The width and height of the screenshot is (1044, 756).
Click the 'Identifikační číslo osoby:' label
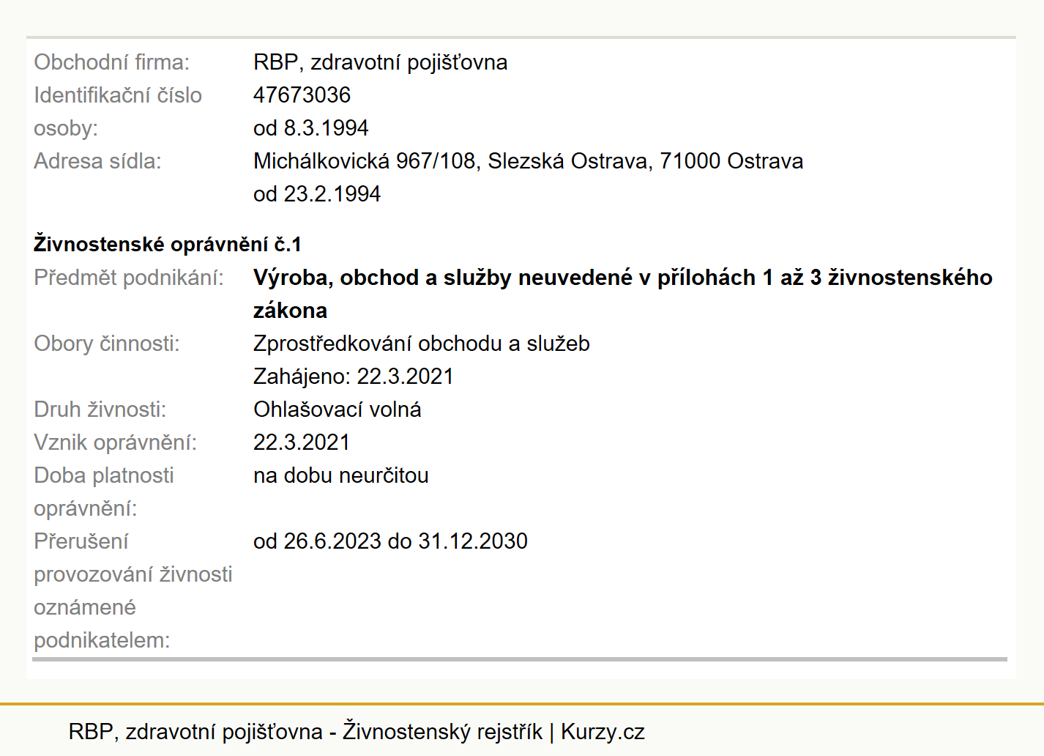[118, 111]
